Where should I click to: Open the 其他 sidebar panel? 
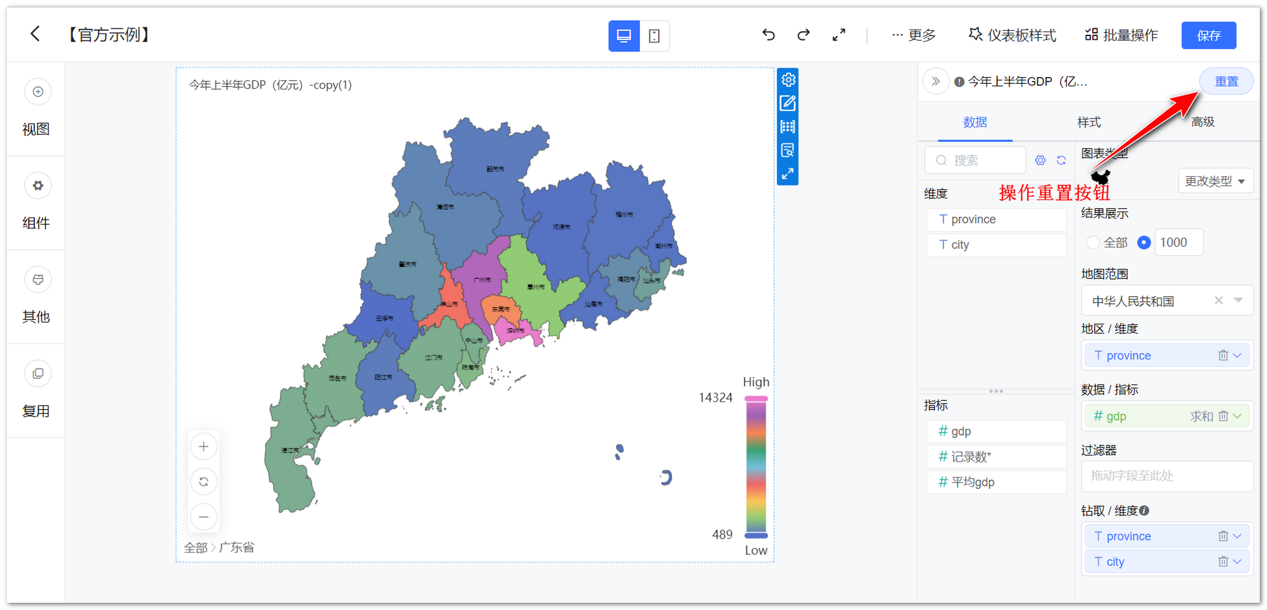pyautogui.click(x=36, y=296)
